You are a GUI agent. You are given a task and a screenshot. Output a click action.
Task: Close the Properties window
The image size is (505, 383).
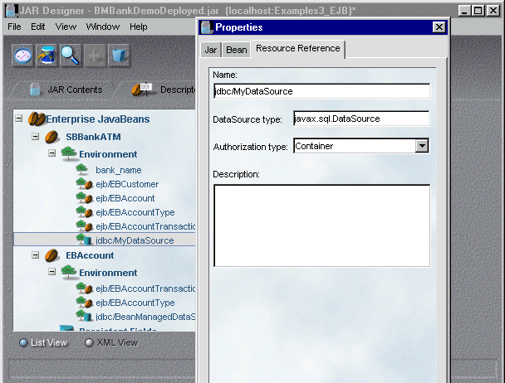[x=439, y=27]
